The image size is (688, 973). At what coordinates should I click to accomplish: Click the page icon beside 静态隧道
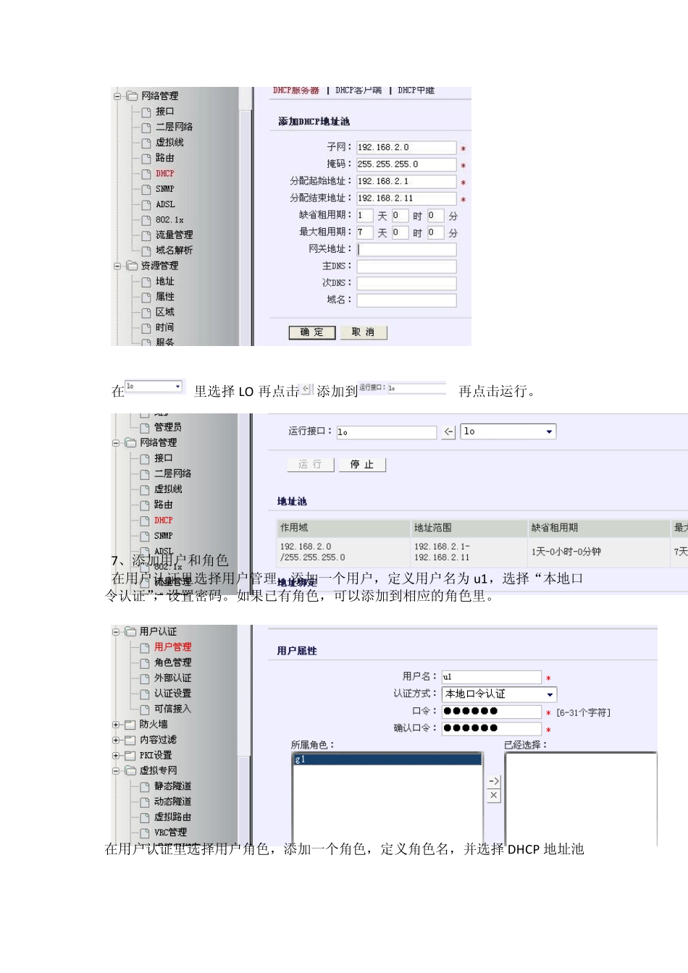pos(145,786)
